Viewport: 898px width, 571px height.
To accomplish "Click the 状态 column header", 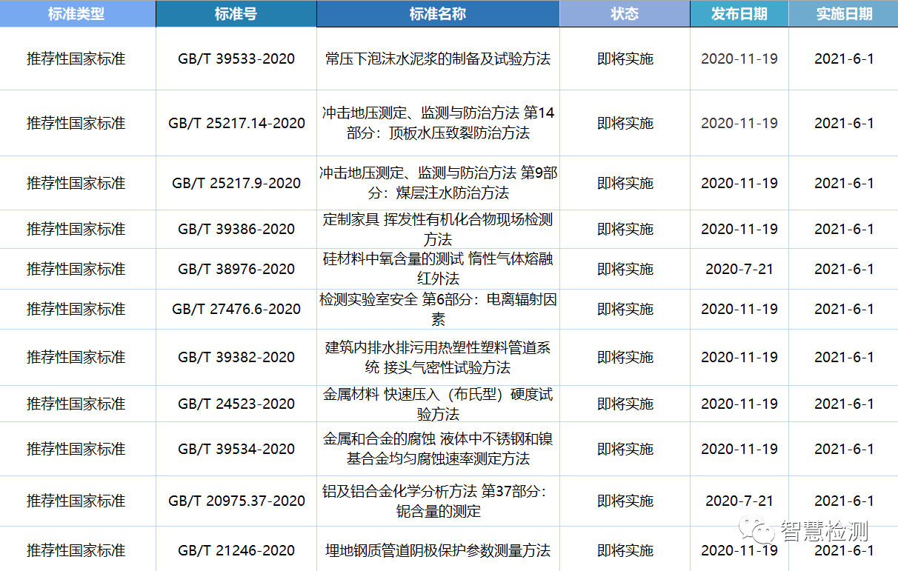I will pos(625,14).
